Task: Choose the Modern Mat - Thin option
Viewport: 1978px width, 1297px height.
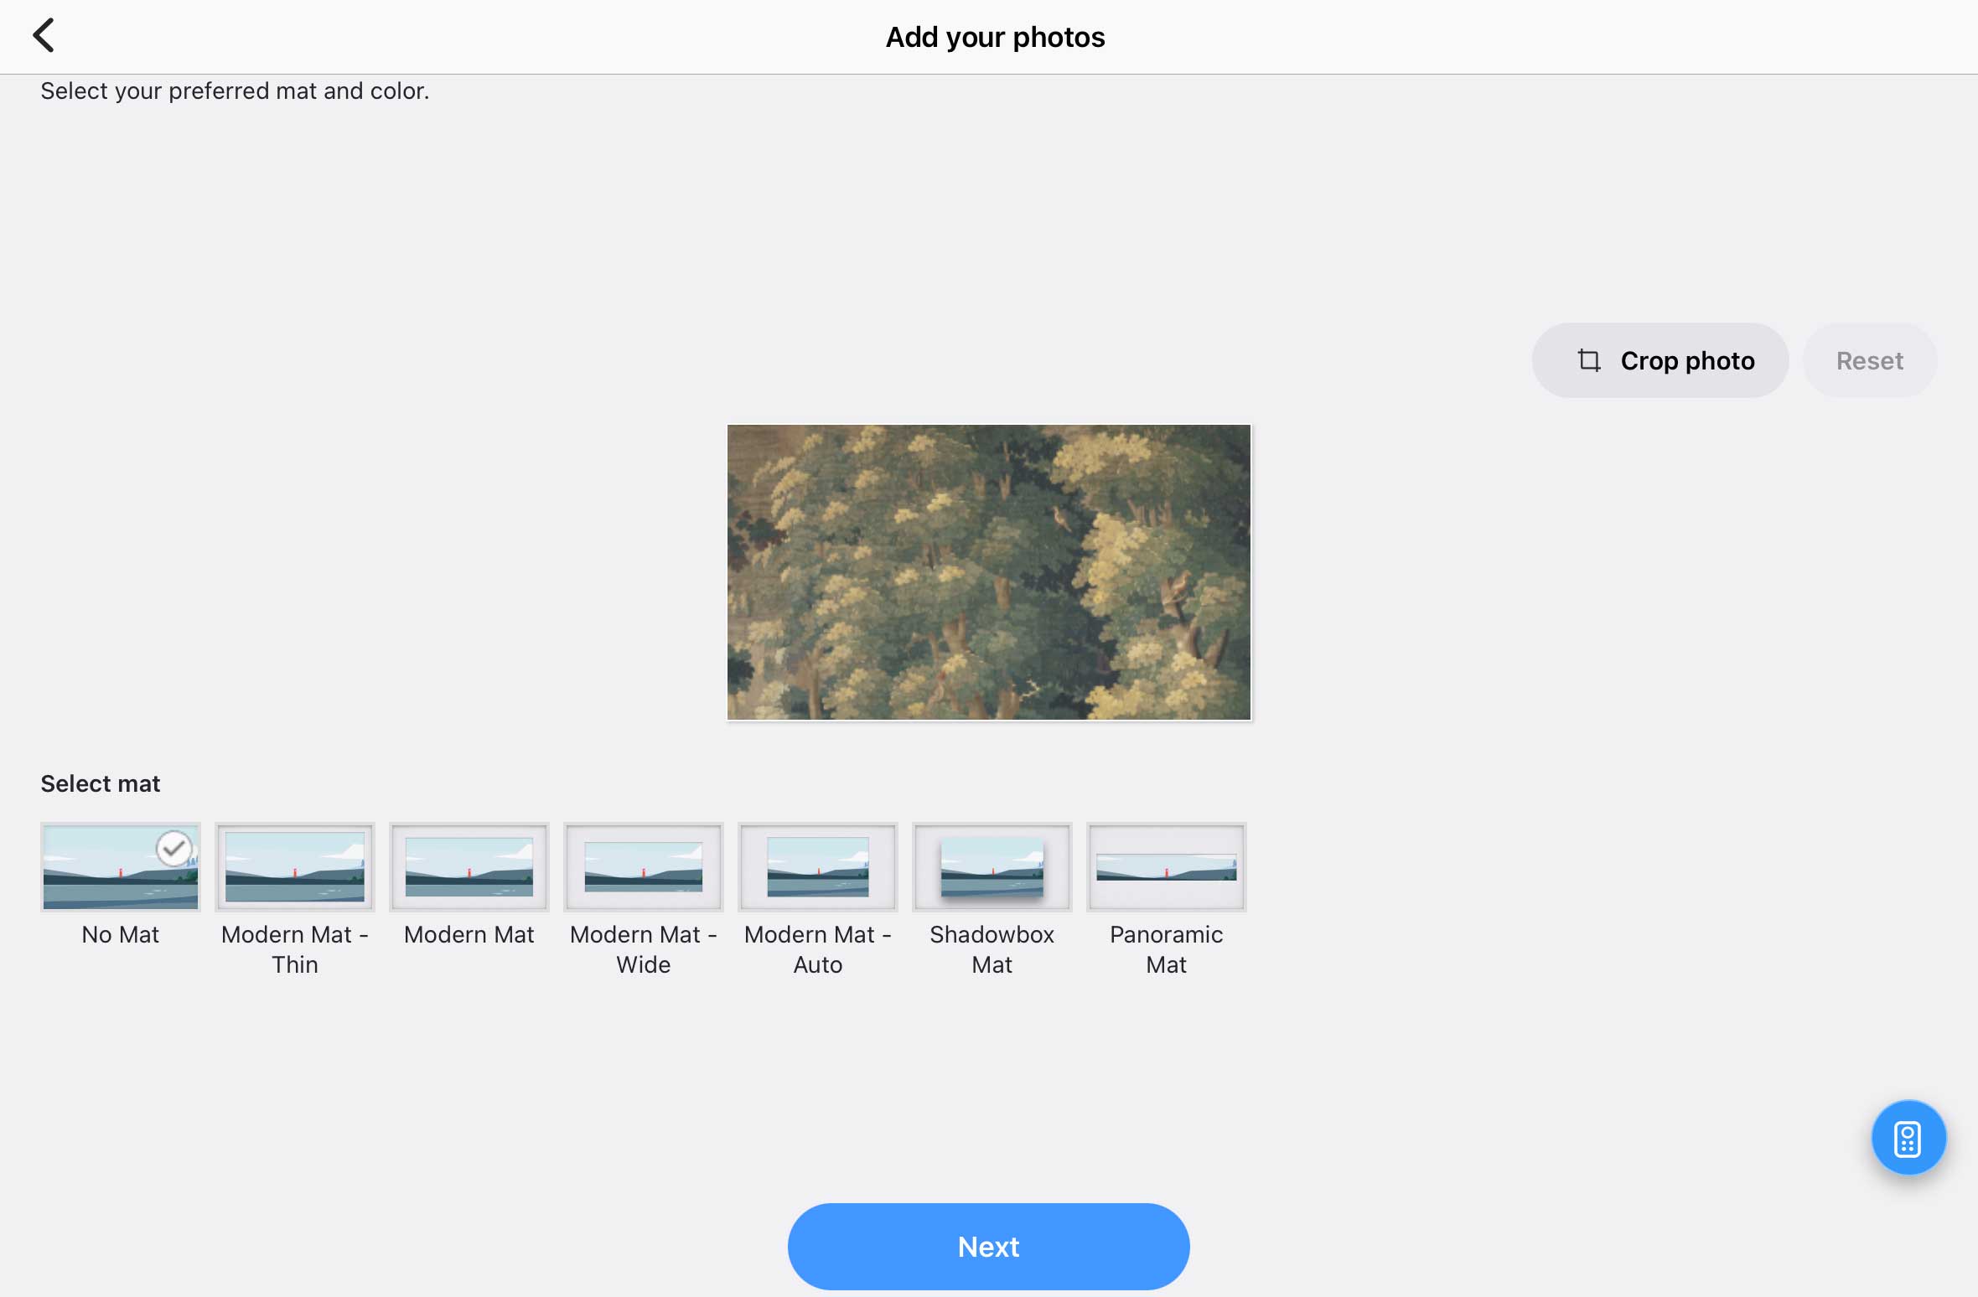Action: pyautogui.click(x=295, y=867)
